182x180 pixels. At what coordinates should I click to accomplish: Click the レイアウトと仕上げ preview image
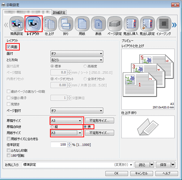click(x=148, y=79)
